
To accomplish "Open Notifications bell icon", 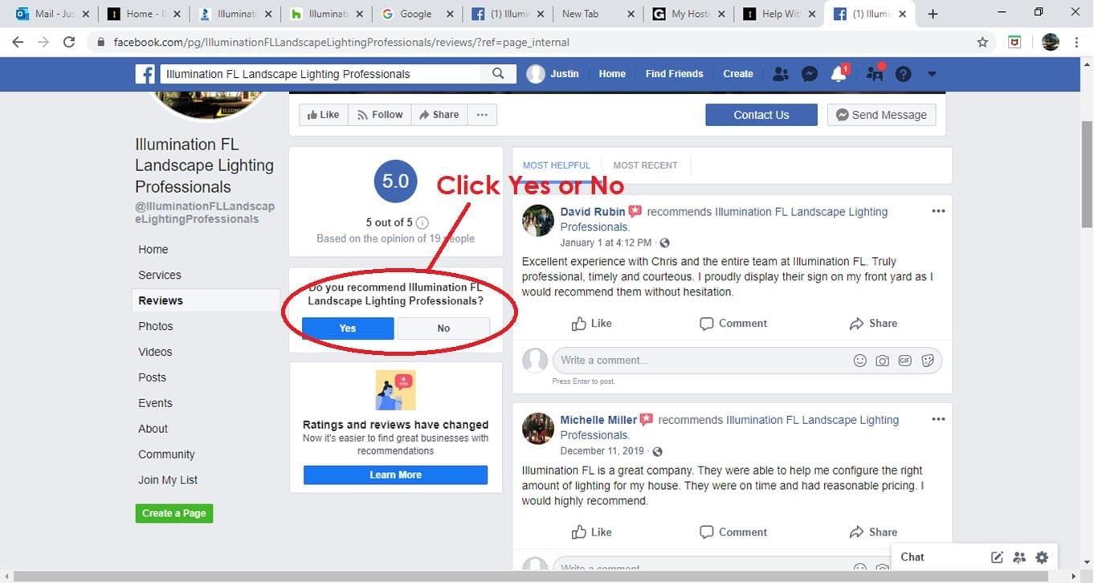I will (839, 74).
